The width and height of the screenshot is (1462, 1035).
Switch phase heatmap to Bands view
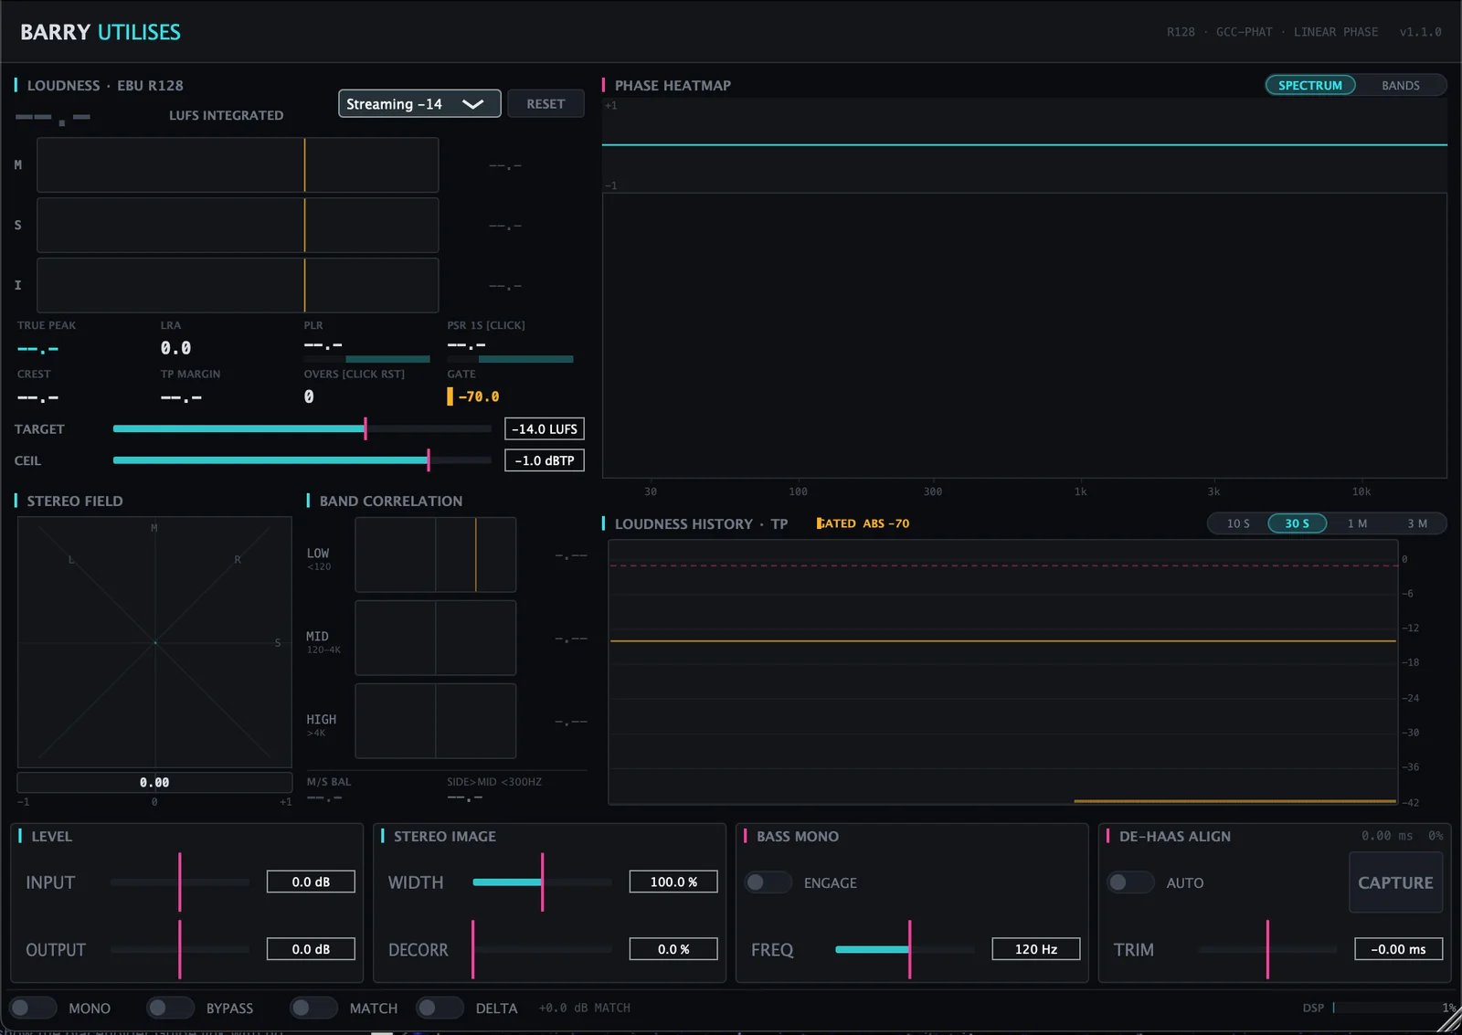(x=1400, y=85)
